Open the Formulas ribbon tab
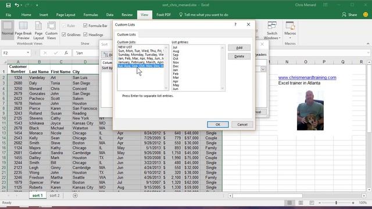 (x=91, y=15)
